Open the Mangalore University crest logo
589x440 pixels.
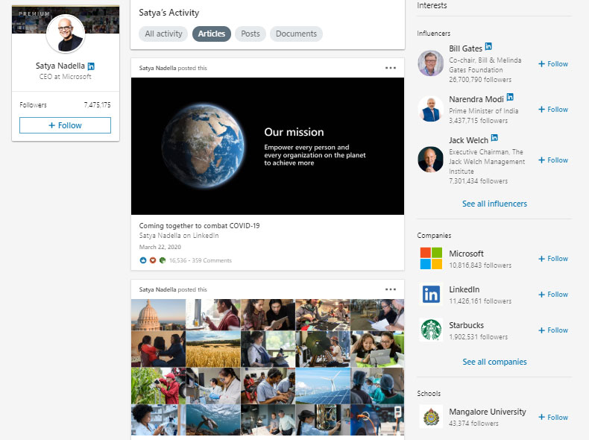(x=431, y=417)
